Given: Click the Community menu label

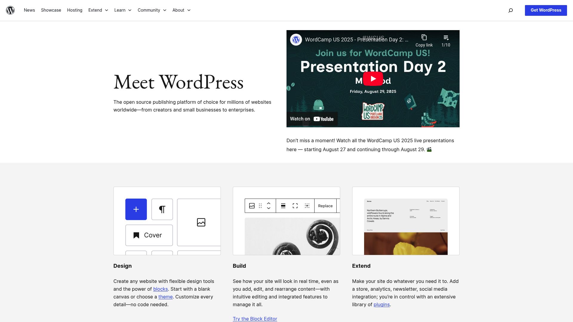Looking at the screenshot, I should (x=149, y=10).
